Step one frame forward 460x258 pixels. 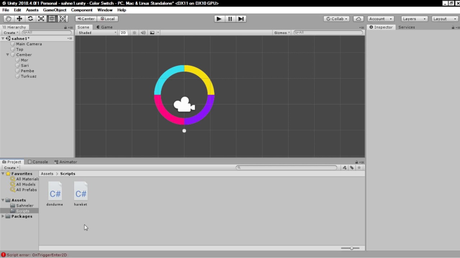(241, 19)
